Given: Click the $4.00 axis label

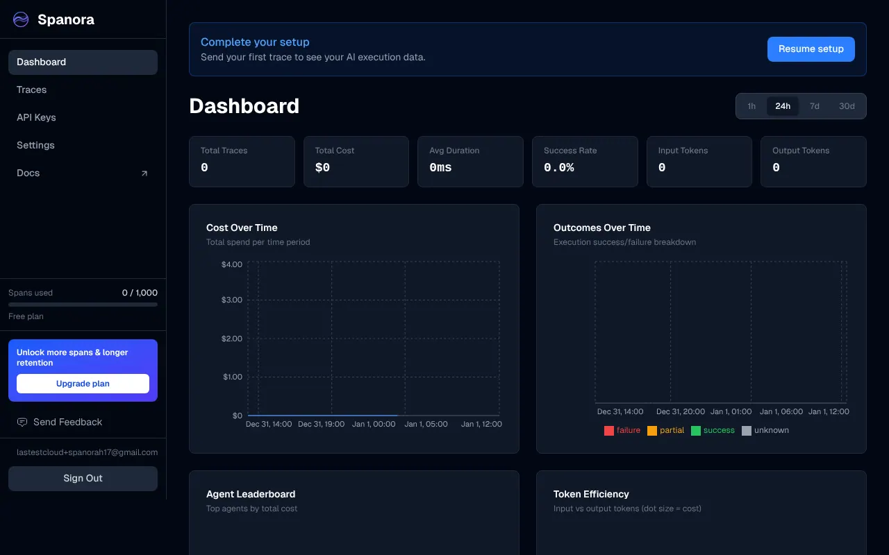Looking at the screenshot, I should click(232, 264).
